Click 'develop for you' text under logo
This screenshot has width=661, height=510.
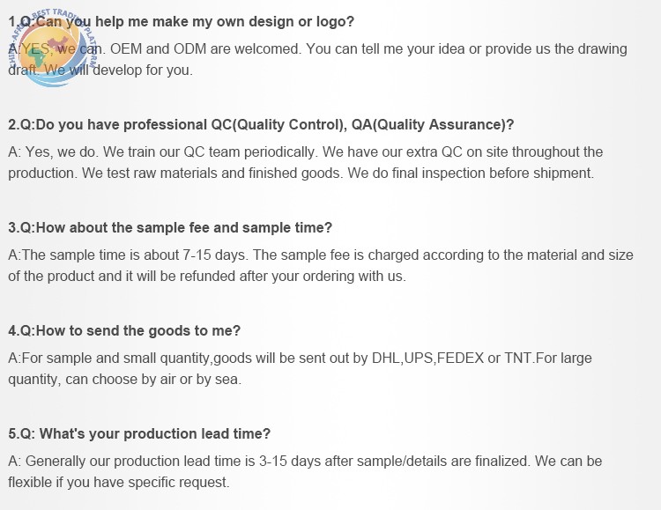143,70
